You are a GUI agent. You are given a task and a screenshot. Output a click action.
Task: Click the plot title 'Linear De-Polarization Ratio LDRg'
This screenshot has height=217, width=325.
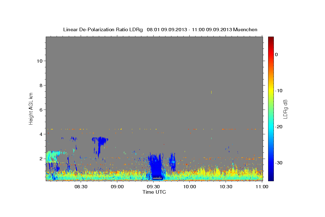[103, 30]
